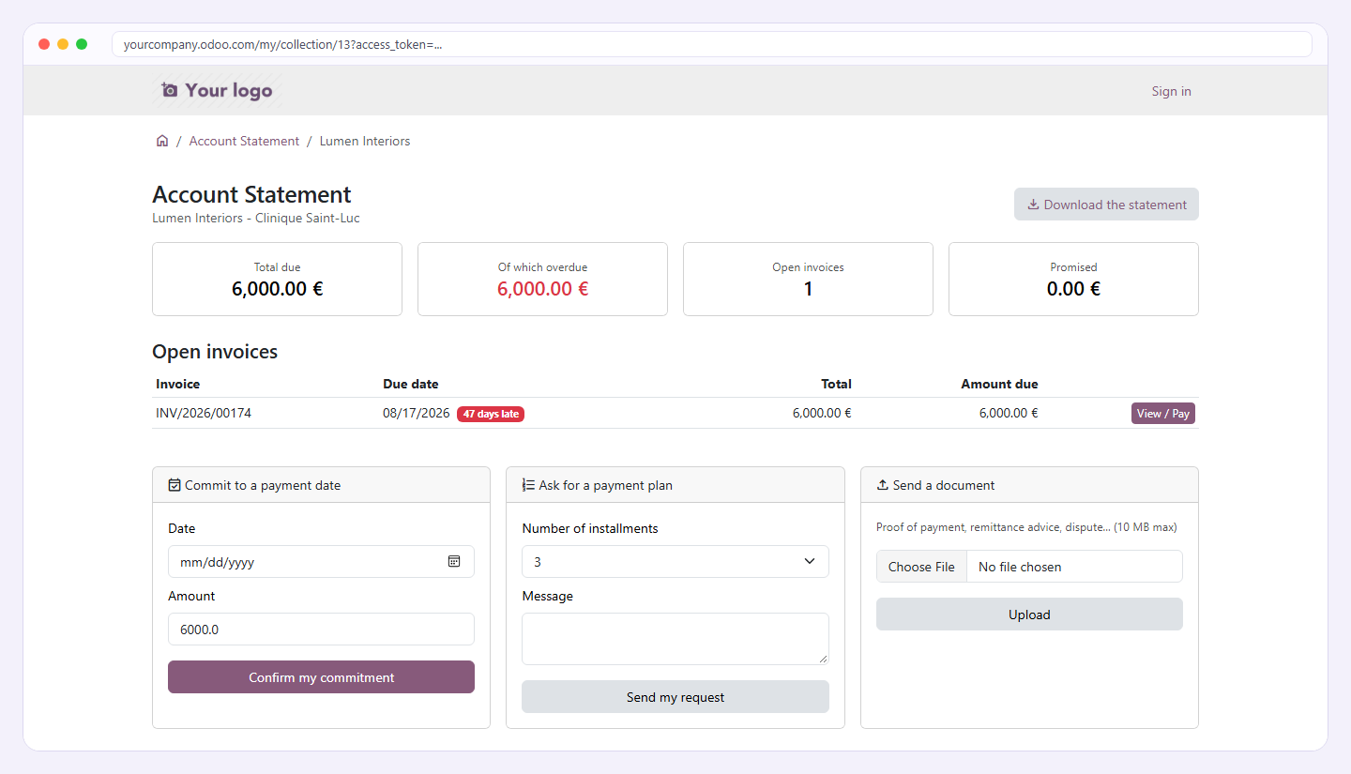This screenshot has width=1351, height=774.
Task: Click the Open invoices count card
Action: point(808,279)
